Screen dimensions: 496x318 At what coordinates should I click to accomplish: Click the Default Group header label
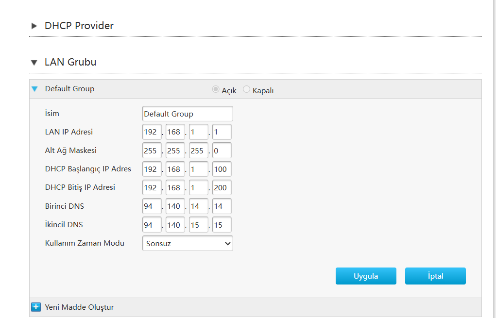pyautogui.click(x=69, y=89)
